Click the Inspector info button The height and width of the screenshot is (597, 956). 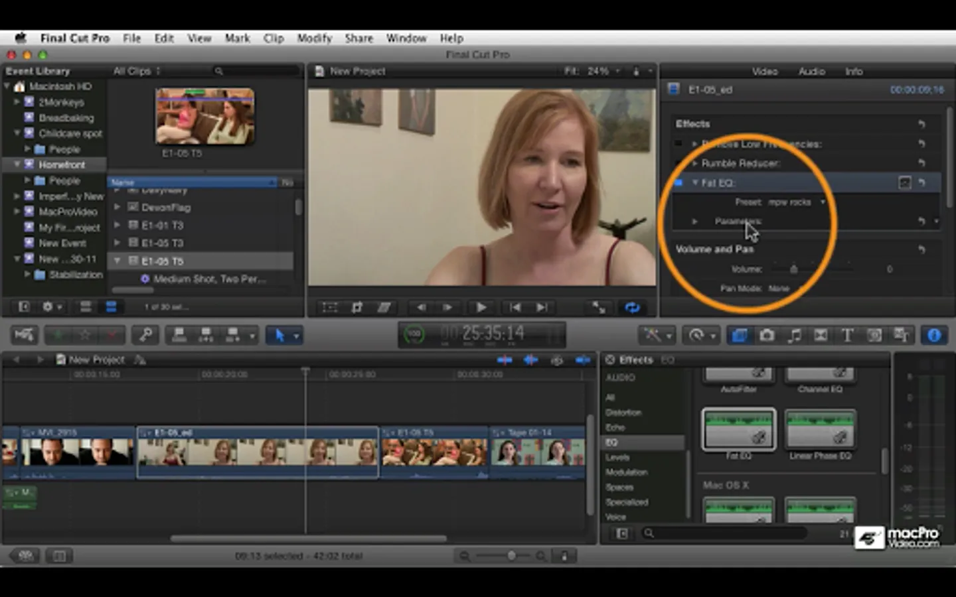(933, 336)
